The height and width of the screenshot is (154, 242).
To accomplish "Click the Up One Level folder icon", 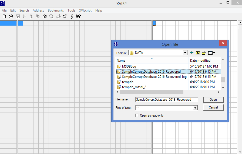I will coord(198,53).
